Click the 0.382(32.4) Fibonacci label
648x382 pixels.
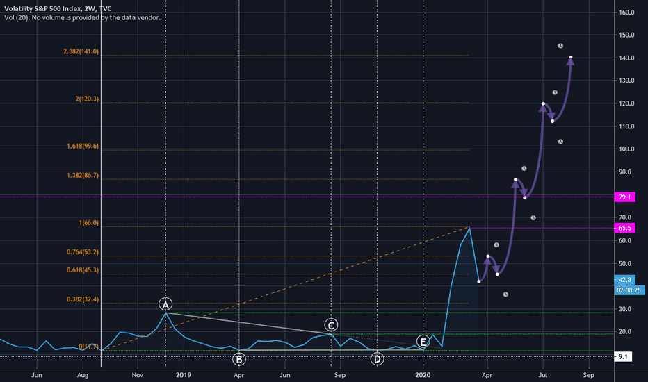click(83, 299)
